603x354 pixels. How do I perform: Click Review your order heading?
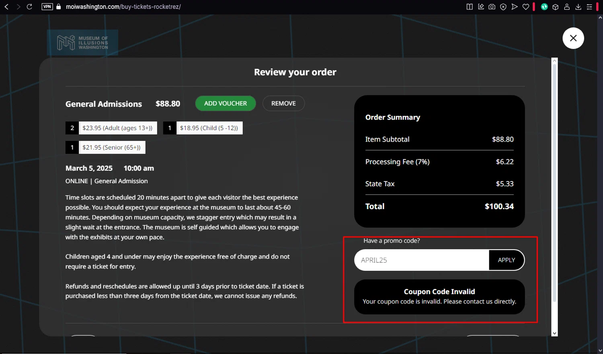tap(295, 72)
